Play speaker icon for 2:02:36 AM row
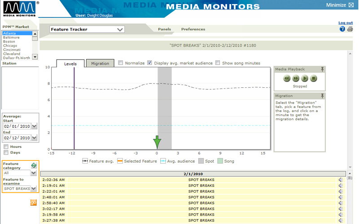This screenshot has height=224, width=359. pyautogui.click(x=341, y=180)
